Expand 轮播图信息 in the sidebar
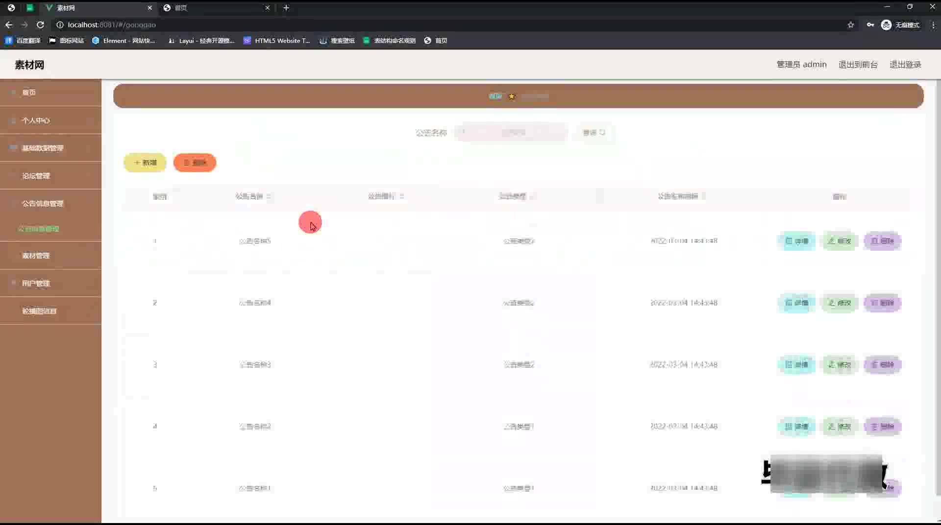Viewport: 941px width, 525px height. [50, 311]
